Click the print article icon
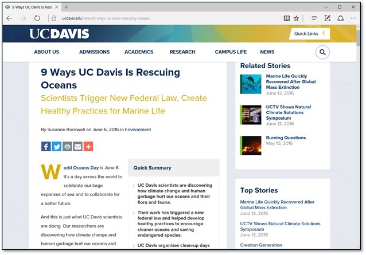This screenshot has width=366, height=255. click(x=67, y=146)
